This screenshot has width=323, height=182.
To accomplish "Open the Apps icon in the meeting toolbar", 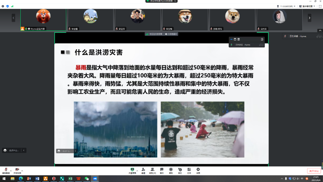I will coord(189,169).
